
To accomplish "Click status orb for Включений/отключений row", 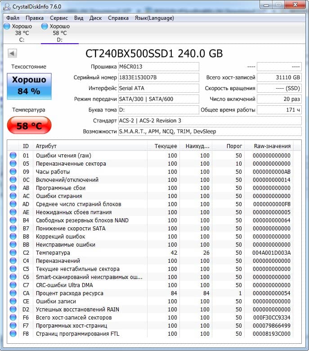I will point(13,180).
